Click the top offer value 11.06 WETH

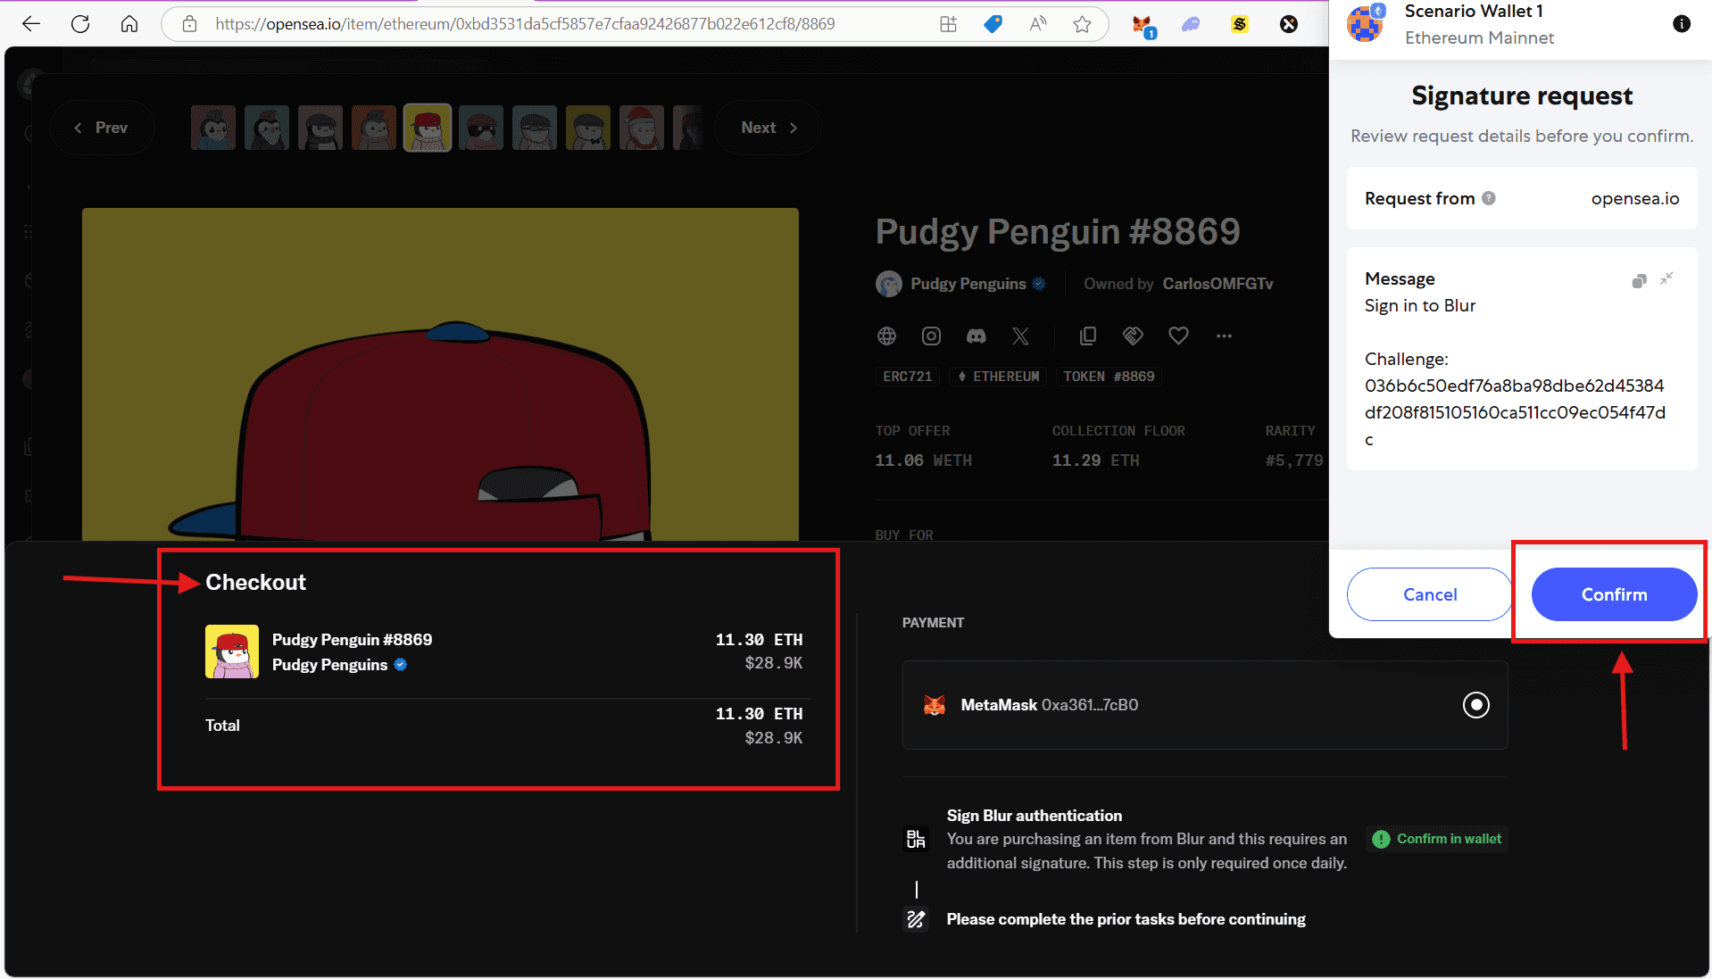(923, 460)
